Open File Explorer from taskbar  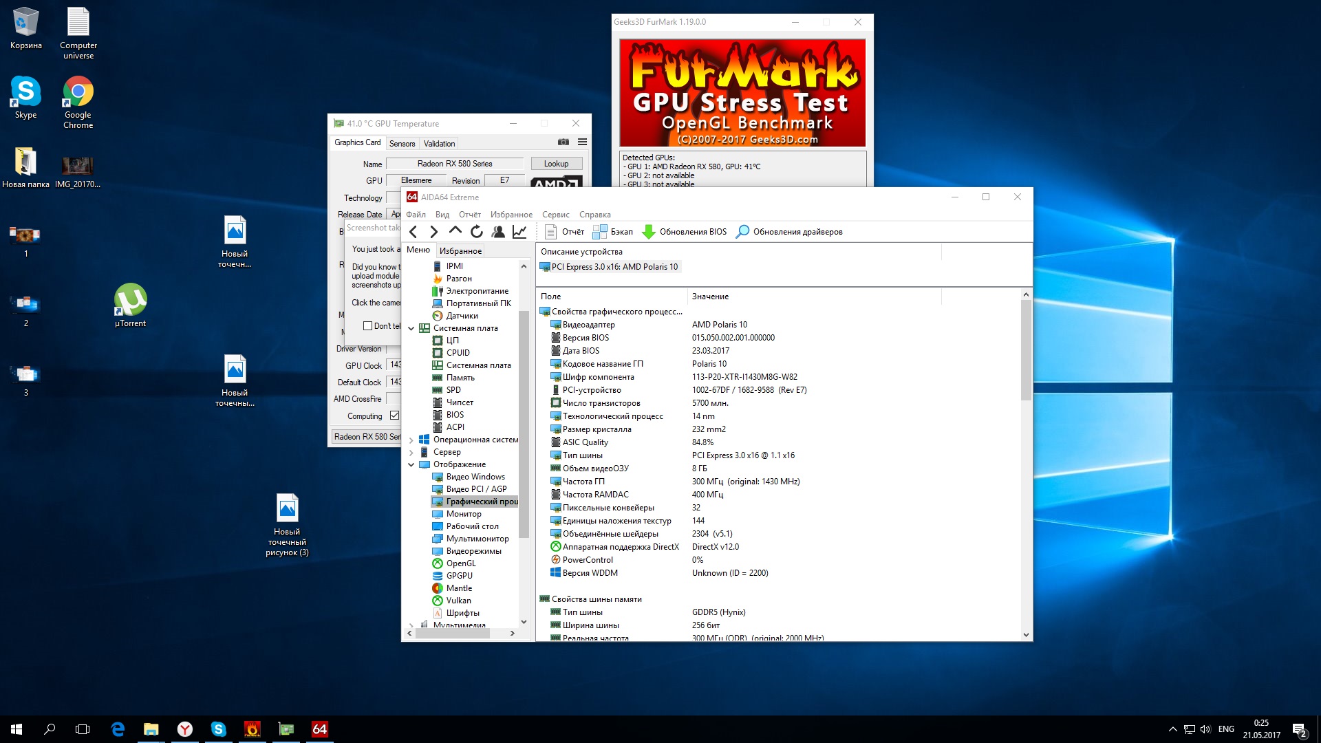[151, 729]
